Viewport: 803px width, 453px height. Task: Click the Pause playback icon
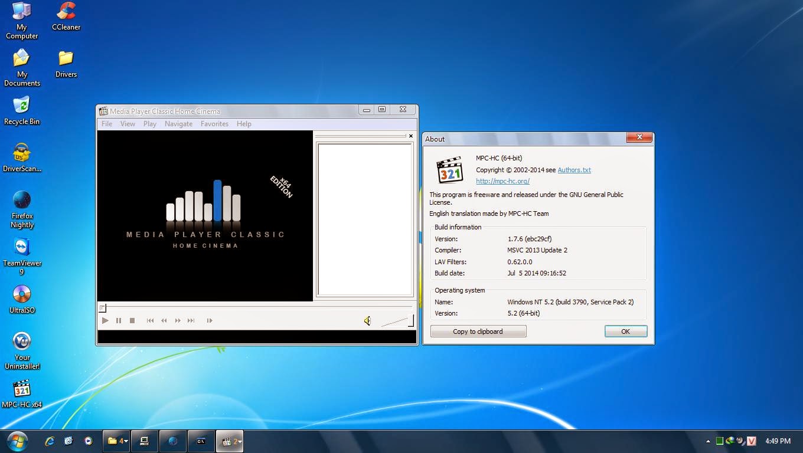point(119,321)
